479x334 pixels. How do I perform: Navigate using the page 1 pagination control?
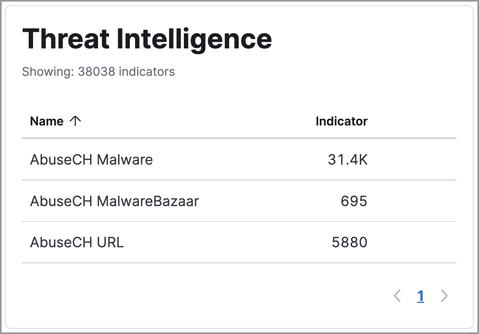421,296
